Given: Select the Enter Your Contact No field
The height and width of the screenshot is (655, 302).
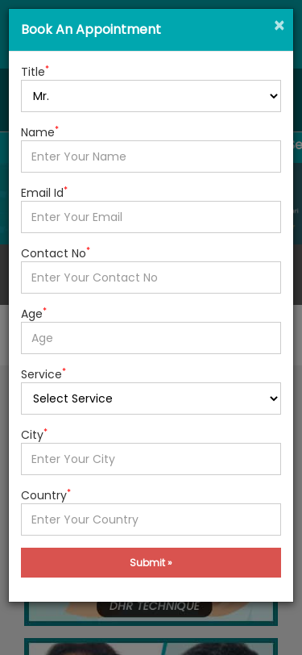Looking at the screenshot, I should (x=151, y=277).
